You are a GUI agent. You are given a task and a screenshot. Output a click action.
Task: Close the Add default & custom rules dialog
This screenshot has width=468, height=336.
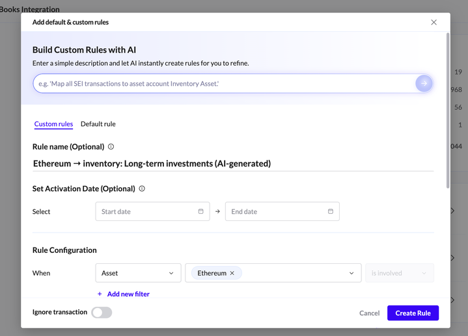pos(434,22)
